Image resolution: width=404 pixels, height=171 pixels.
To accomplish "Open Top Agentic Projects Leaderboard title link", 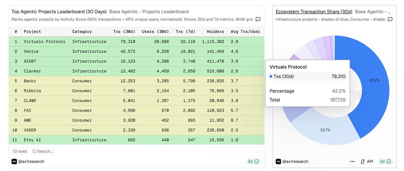I will click(59, 11).
